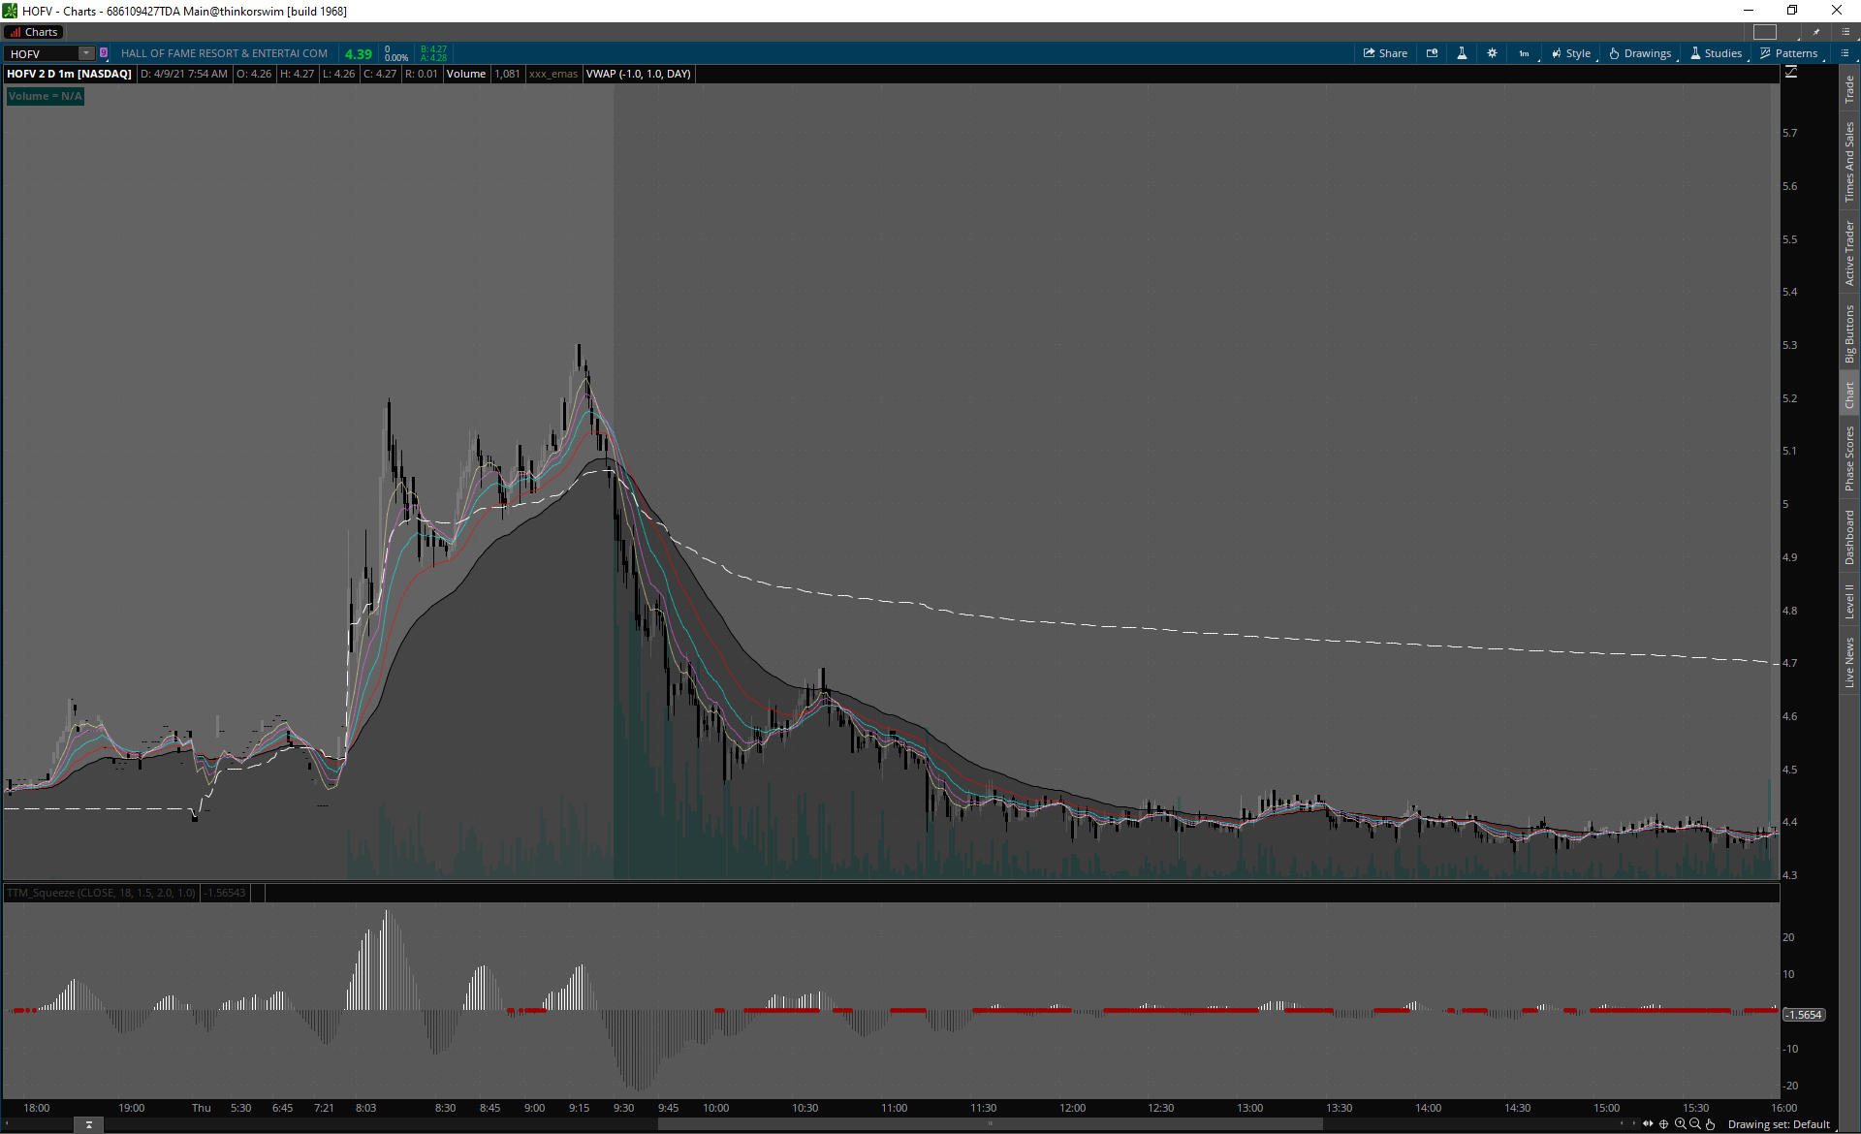Screen dimensions: 1861x1134
Task: Click the price axis scale icon
Action: tap(1791, 73)
